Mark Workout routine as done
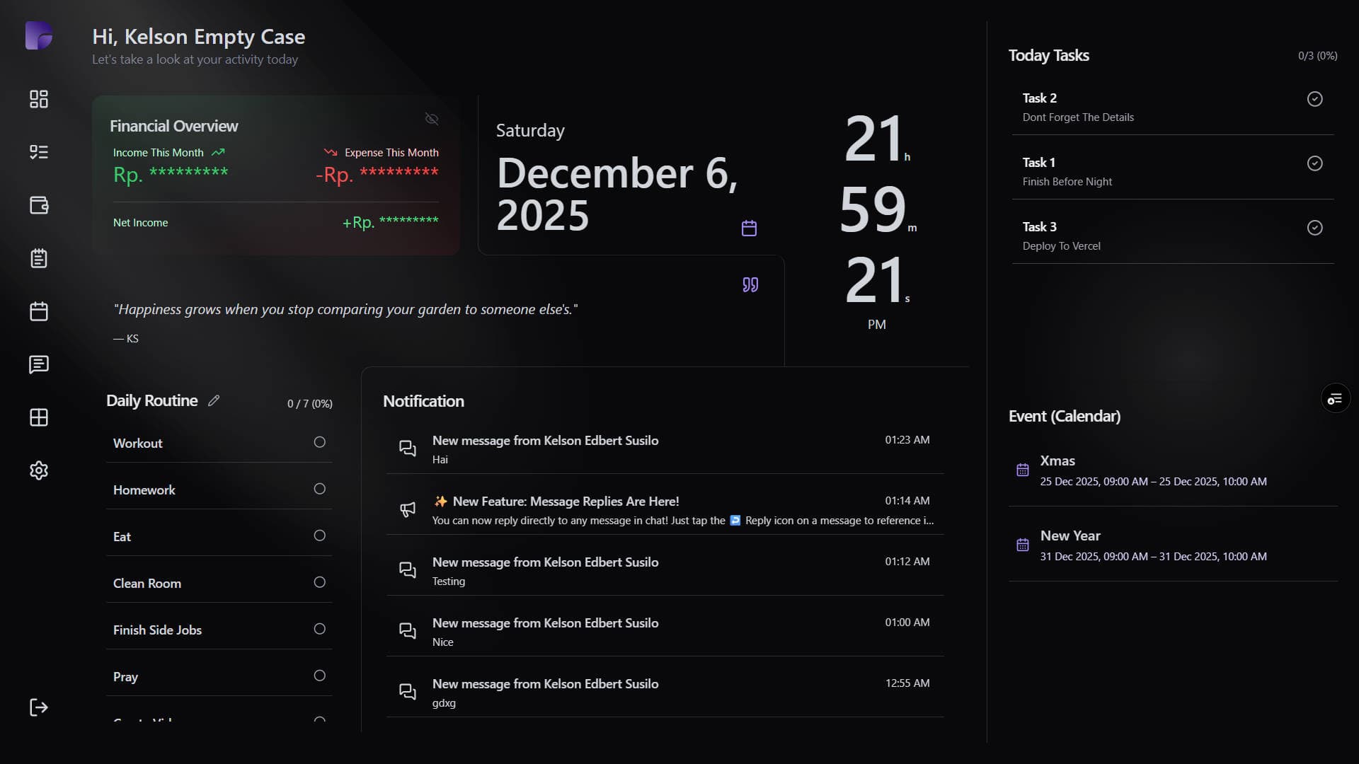1359x764 pixels. 320,442
